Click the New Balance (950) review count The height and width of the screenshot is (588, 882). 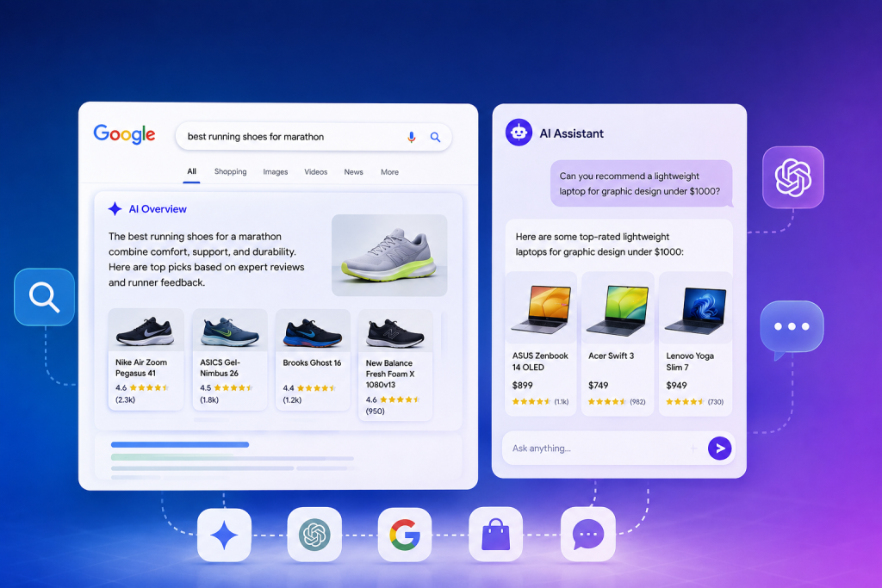point(376,411)
